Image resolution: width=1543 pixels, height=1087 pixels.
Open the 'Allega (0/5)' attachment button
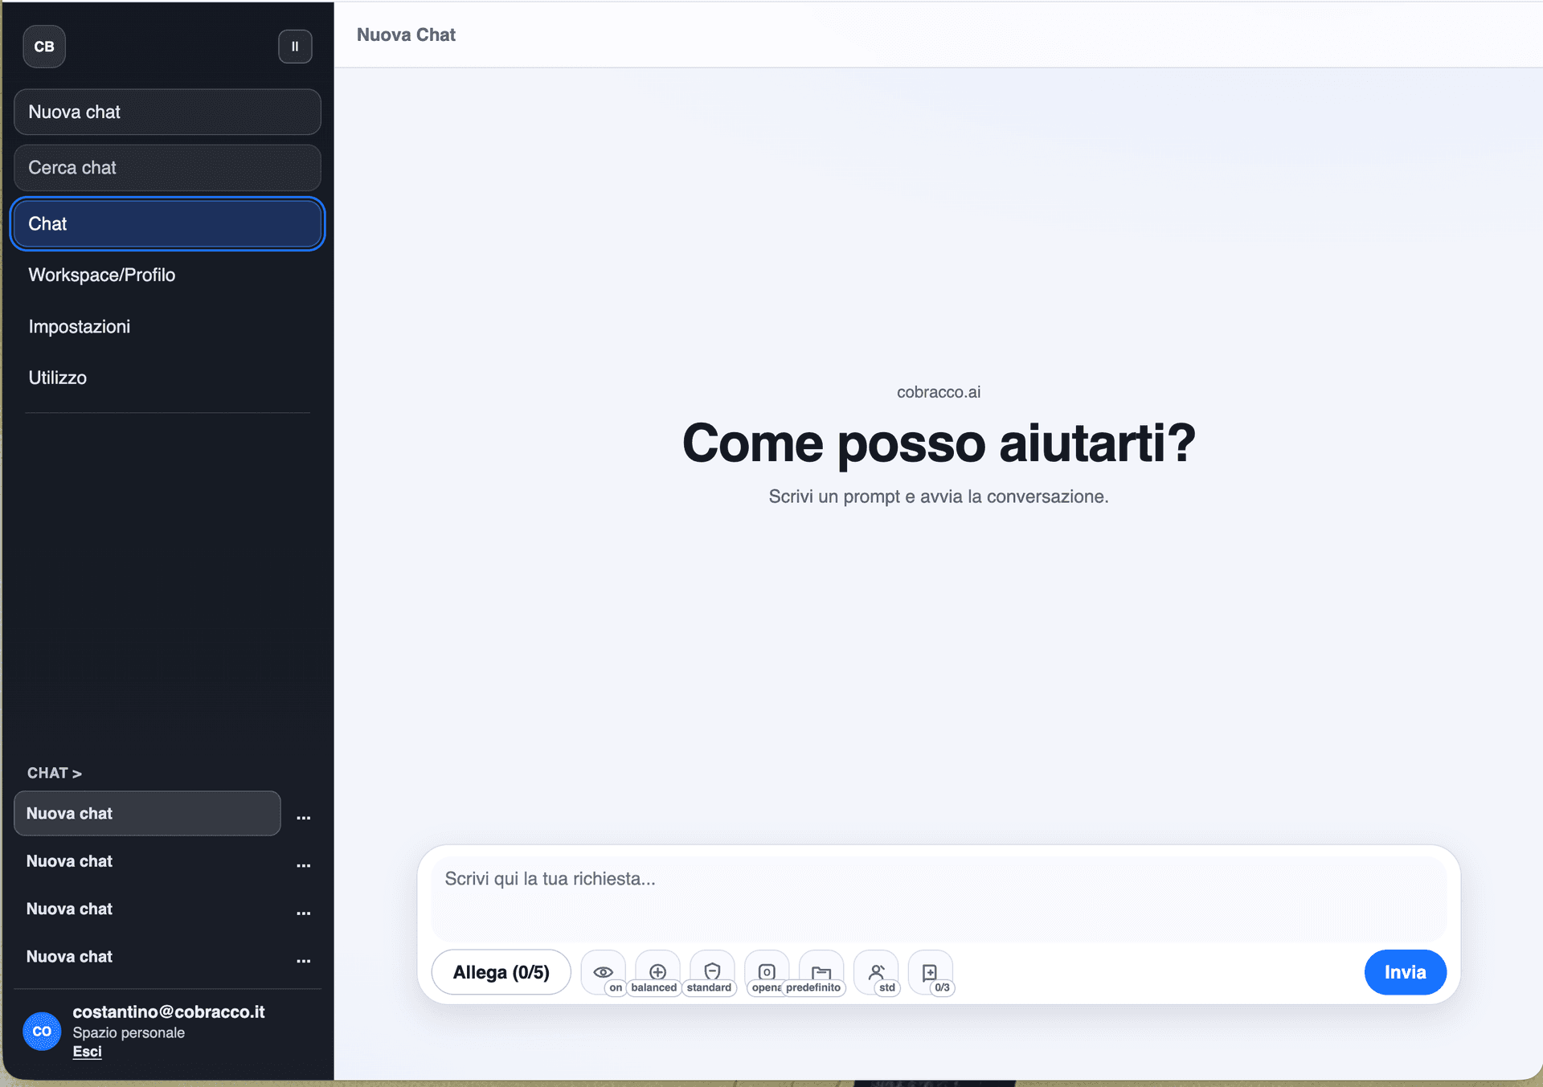[x=501, y=972]
